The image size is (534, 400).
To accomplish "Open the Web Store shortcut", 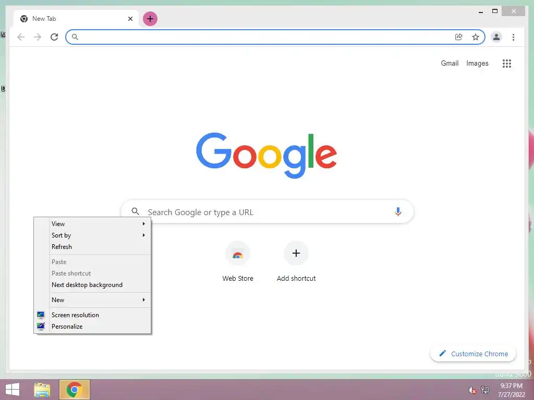I will click(x=238, y=254).
